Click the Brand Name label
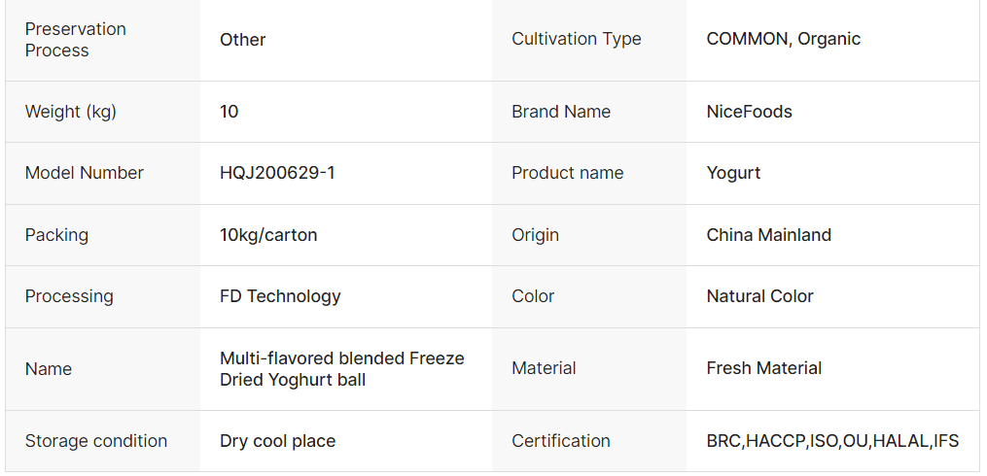 (x=561, y=112)
